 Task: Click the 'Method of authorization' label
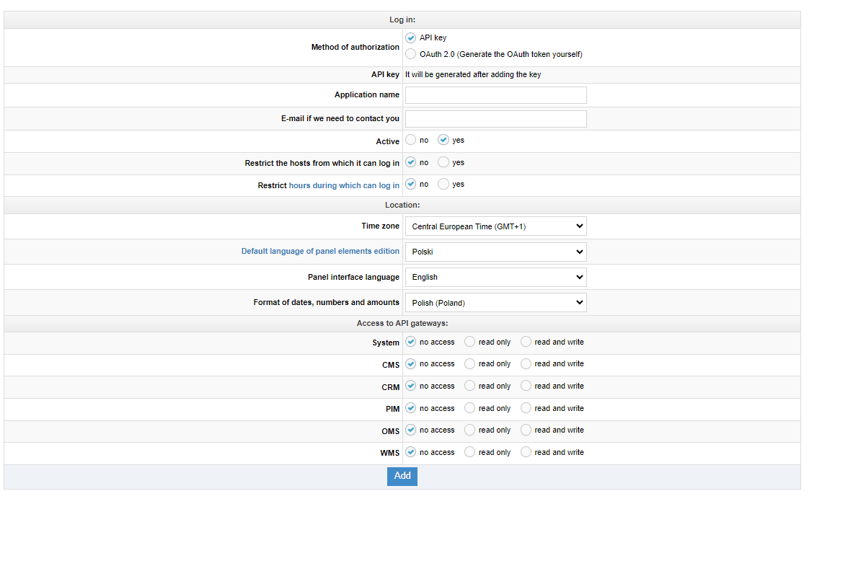pyautogui.click(x=355, y=47)
